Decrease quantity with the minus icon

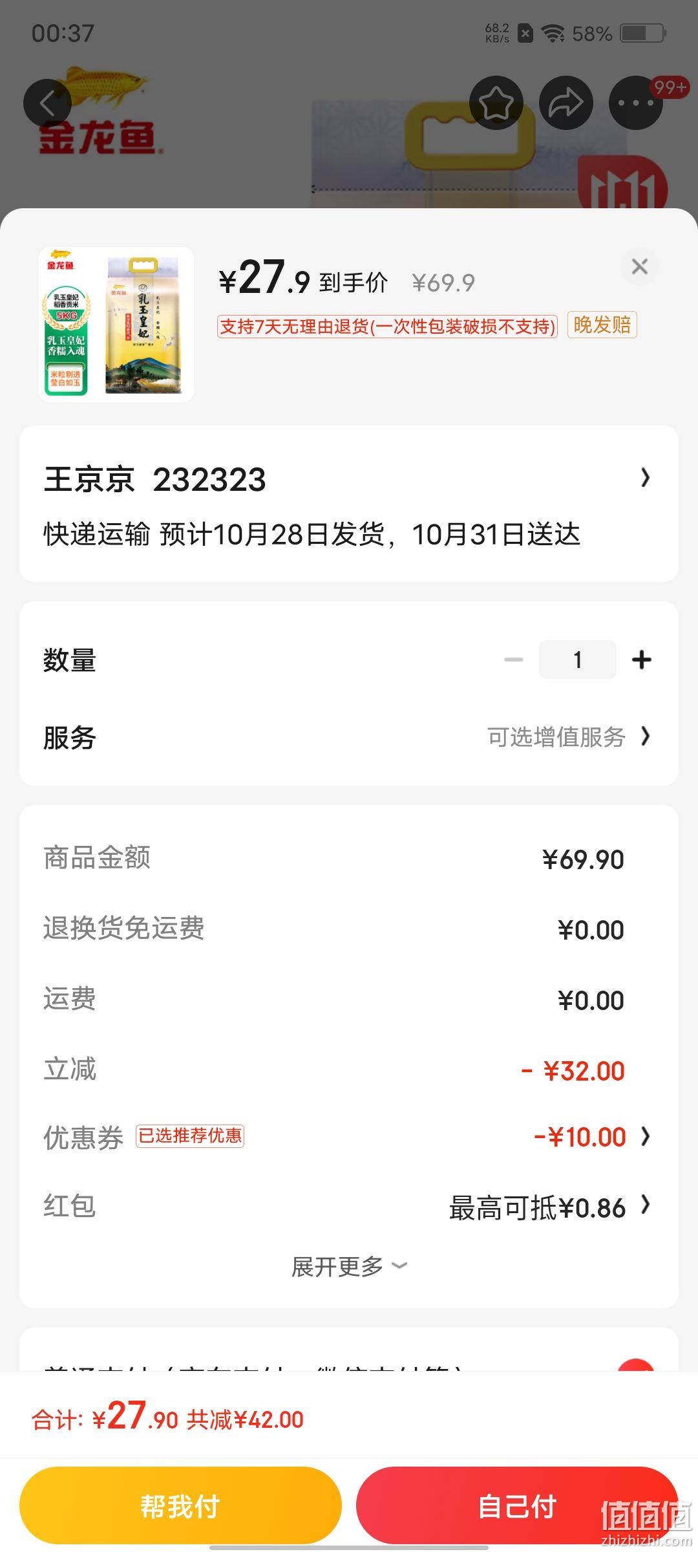click(514, 660)
